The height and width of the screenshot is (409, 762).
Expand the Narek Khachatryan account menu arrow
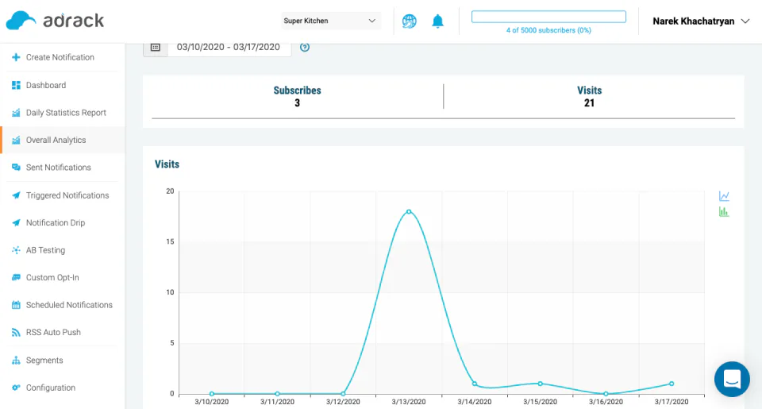point(745,21)
